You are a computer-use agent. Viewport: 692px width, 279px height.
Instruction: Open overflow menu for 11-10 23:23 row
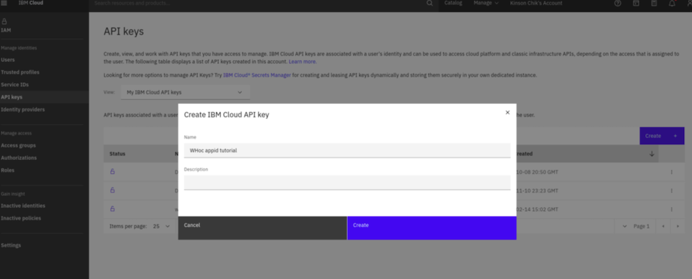[672, 190]
